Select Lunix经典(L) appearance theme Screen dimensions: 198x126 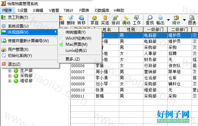[80, 51]
